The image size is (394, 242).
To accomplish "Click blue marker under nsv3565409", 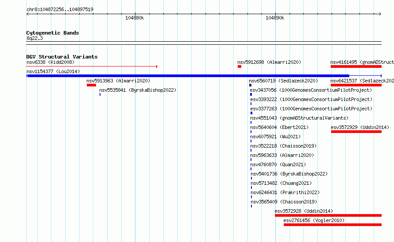I will [x=251, y=206].
